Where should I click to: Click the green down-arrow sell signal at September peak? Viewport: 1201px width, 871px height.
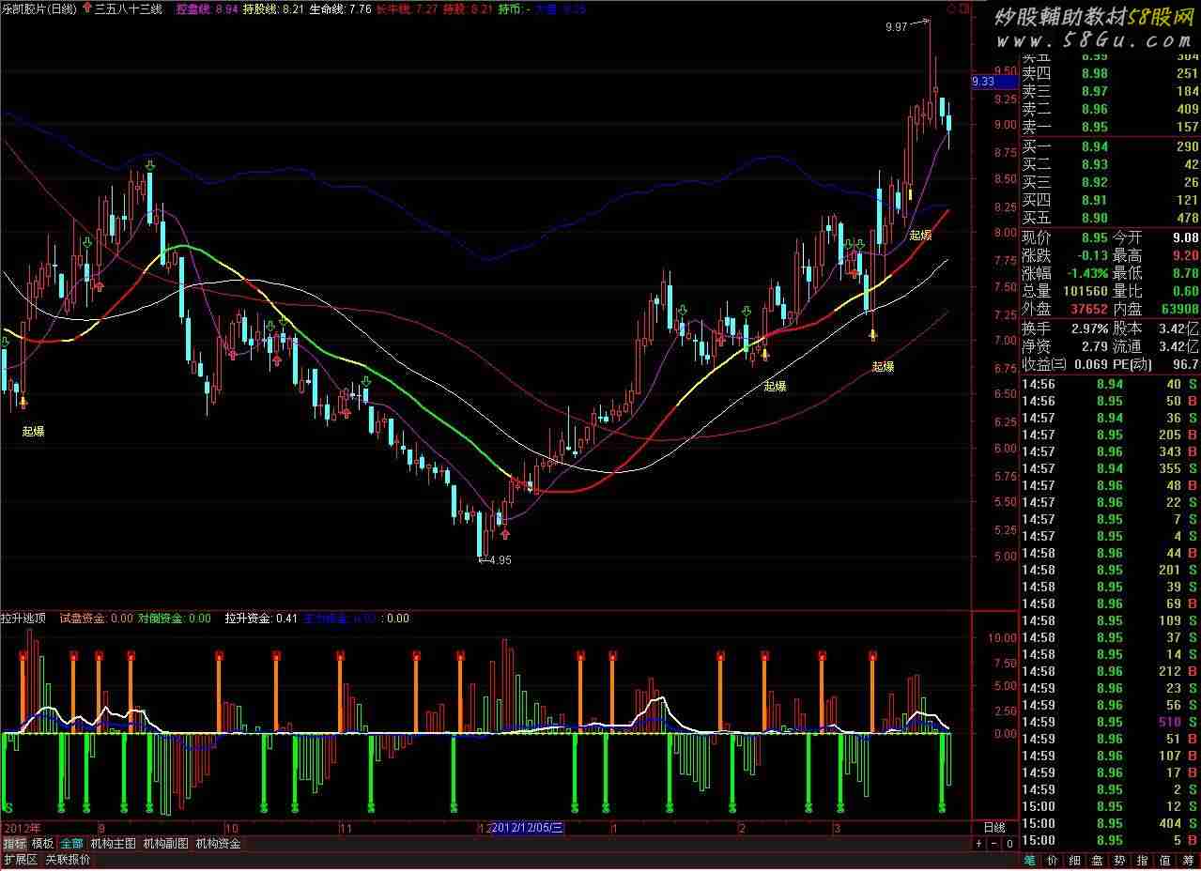149,166
